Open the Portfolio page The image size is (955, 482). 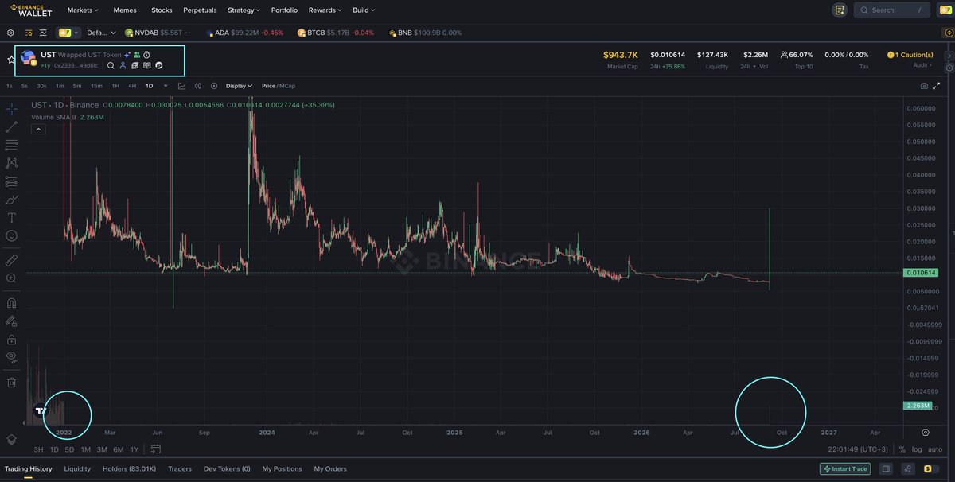coord(284,10)
